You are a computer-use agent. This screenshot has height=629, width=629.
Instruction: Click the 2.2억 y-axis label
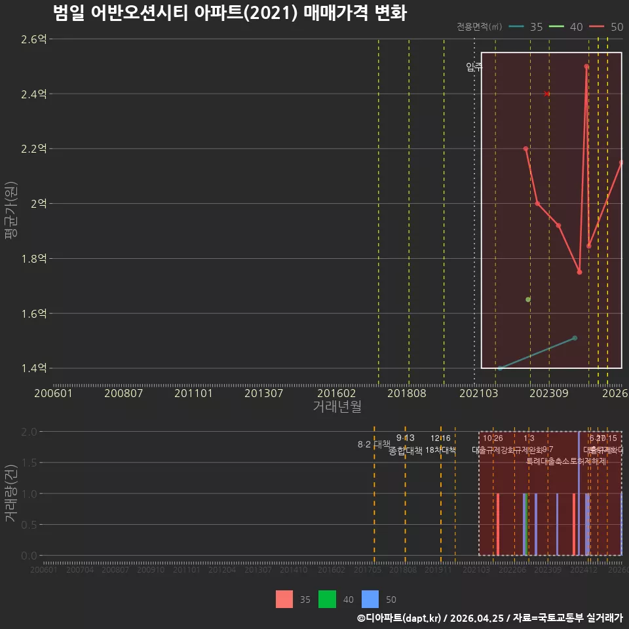click(34, 149)
